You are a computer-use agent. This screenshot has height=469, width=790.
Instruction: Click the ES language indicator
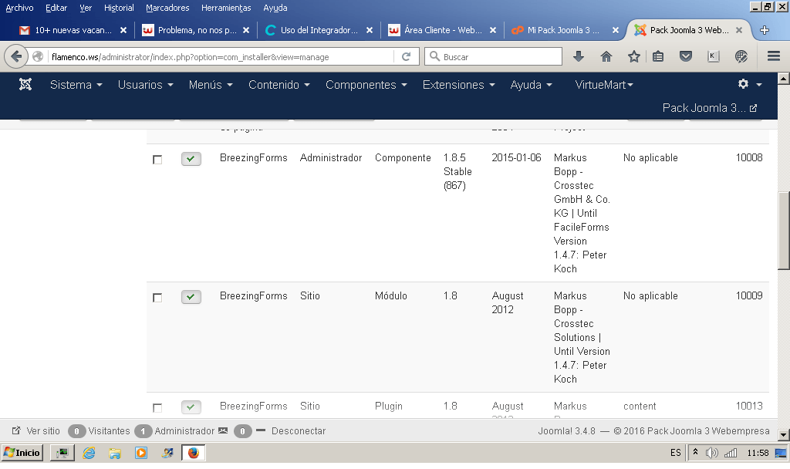tap(676, 453)
